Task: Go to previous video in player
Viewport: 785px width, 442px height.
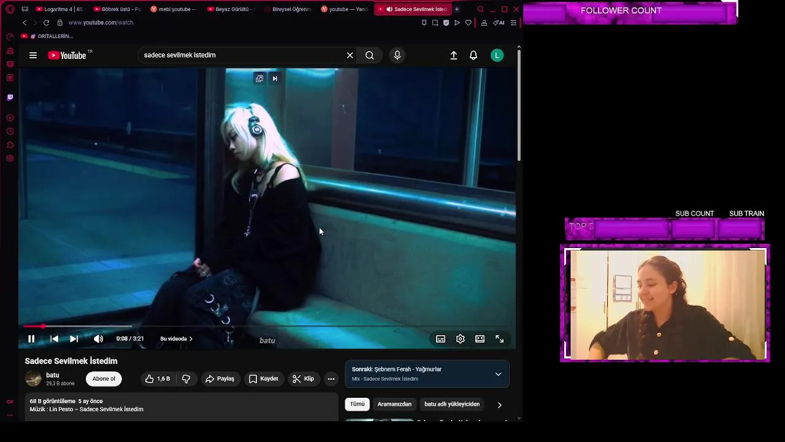Action: pos(54,339)
